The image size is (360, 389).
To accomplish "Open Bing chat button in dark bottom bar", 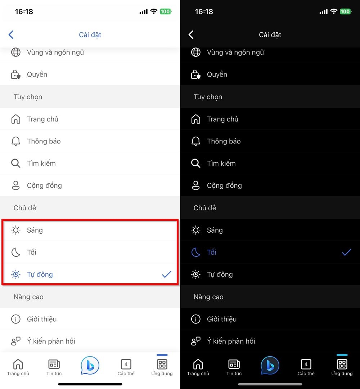I will 270,365.
